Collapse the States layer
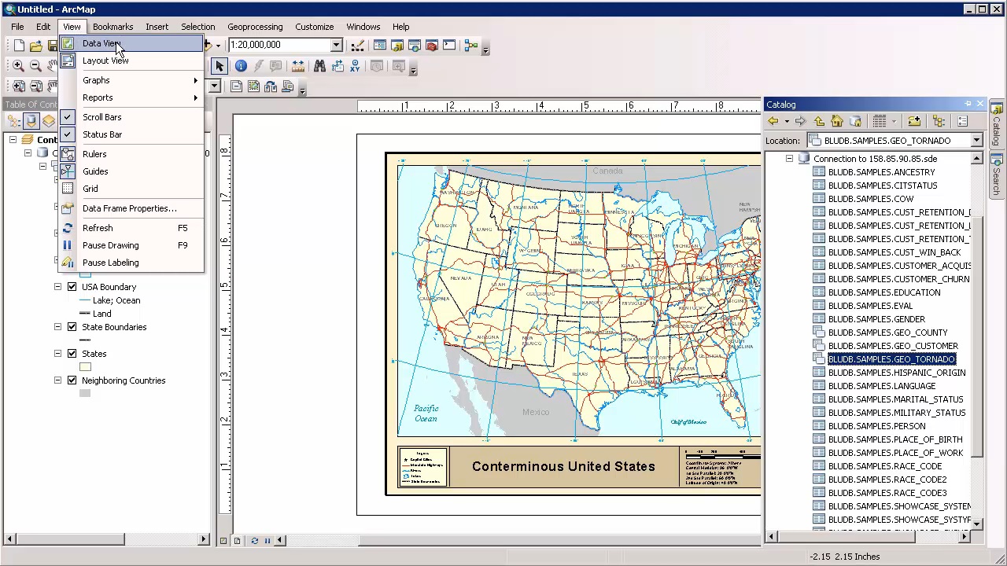The width and height of the screenshot is (1007, 566). click(57, 354)
